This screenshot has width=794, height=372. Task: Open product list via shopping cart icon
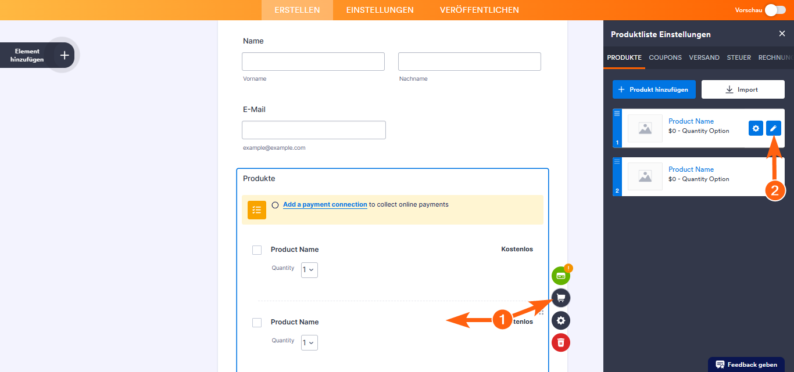561,298
